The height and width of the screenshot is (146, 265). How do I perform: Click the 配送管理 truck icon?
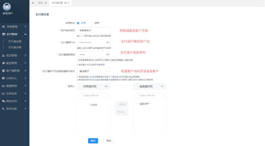[x=4, y=63]
